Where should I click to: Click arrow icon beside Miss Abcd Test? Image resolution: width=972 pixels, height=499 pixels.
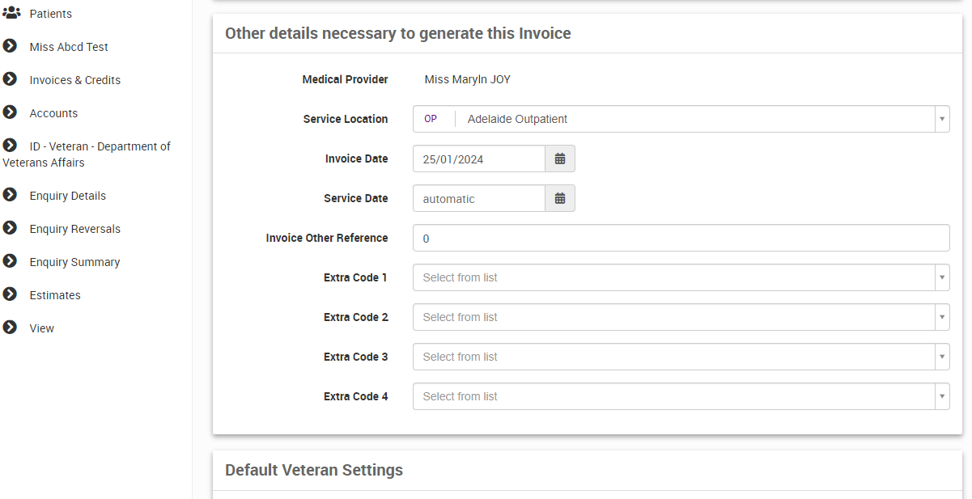10,46
